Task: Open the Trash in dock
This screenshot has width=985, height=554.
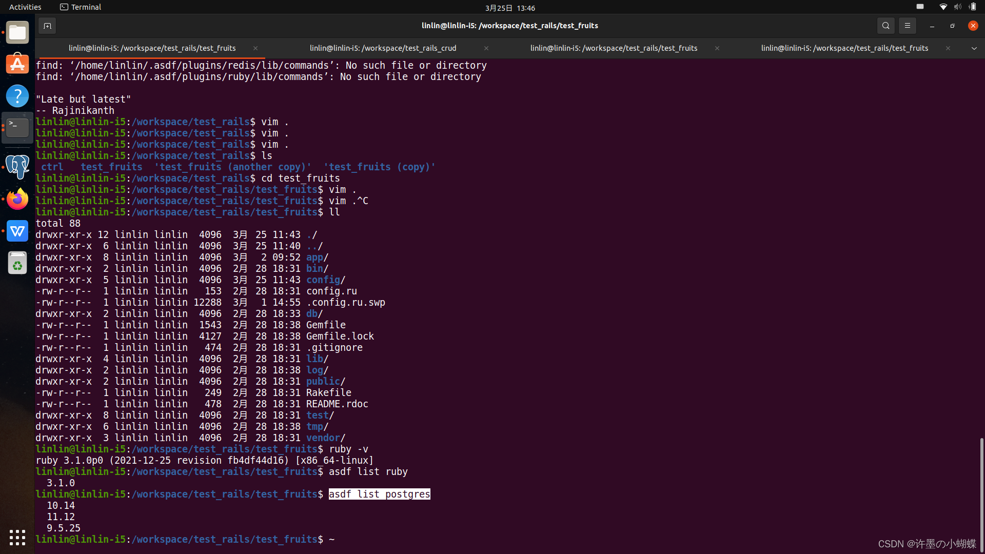Action: click(17, 263)
